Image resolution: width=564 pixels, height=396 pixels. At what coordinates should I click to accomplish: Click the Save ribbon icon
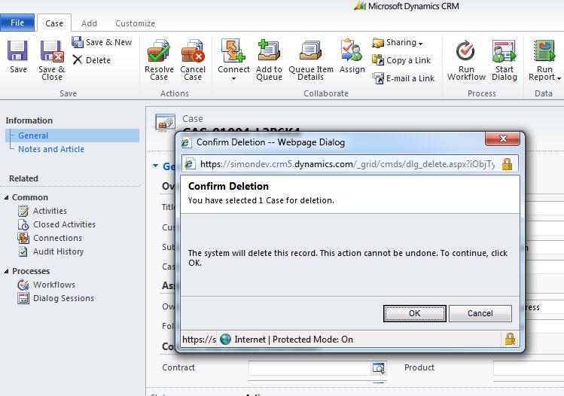point(17,50)
